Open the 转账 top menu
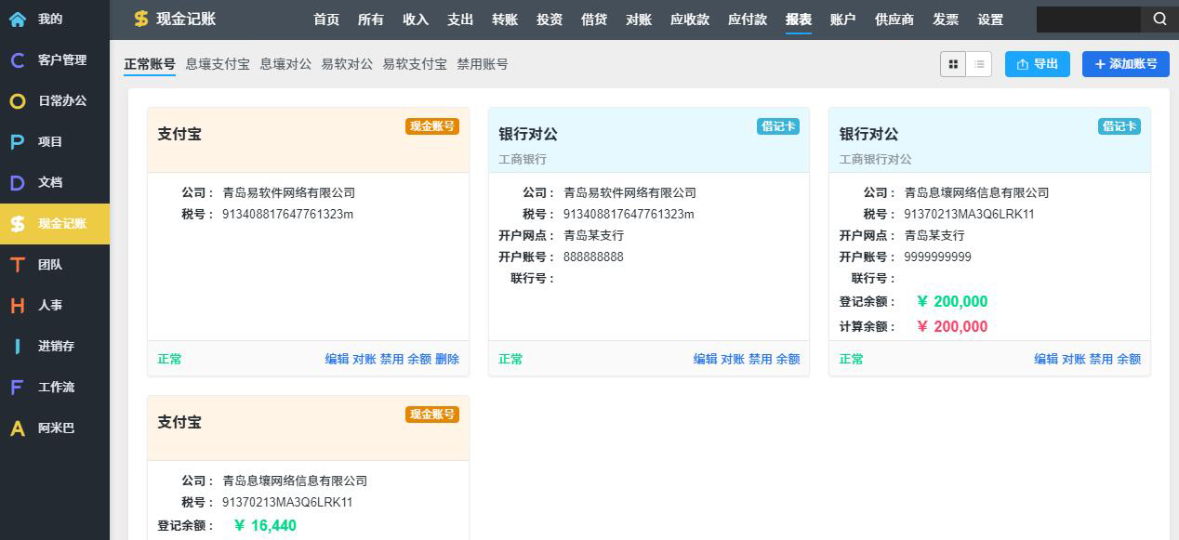 point(505,20)
